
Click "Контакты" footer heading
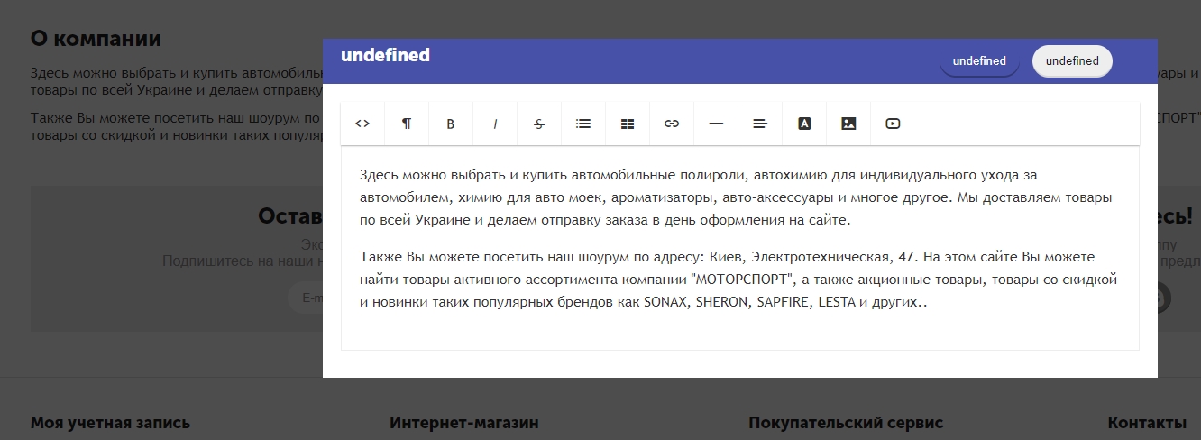point(1147,423)
